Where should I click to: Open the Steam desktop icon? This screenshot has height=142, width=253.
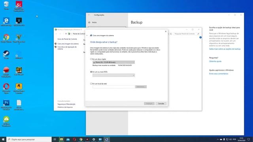tap(6, 55)
